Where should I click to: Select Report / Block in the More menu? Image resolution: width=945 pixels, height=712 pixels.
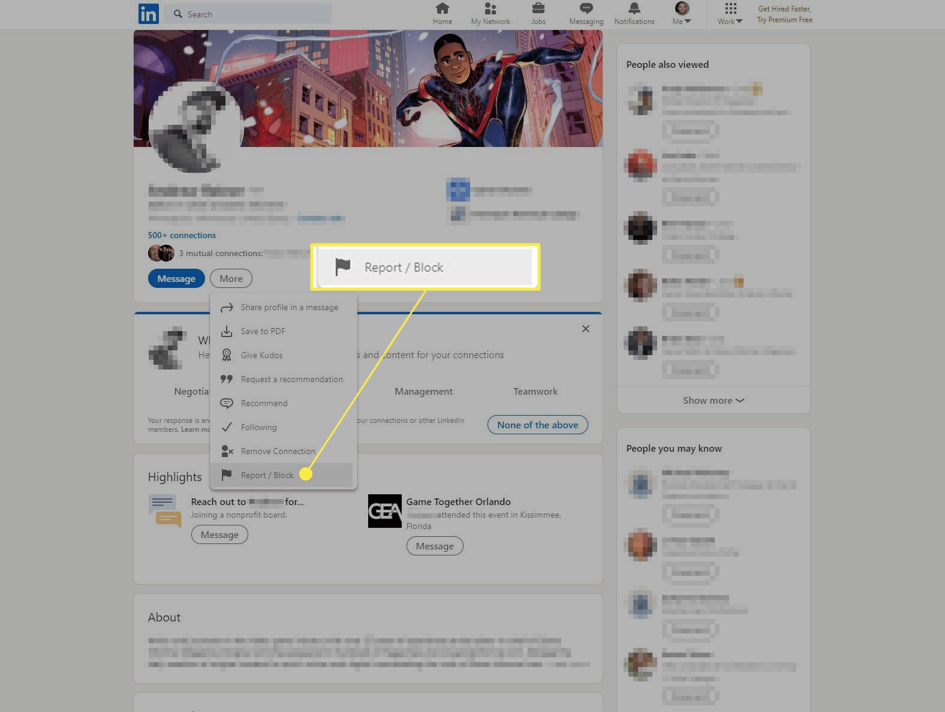click(281, 475)
